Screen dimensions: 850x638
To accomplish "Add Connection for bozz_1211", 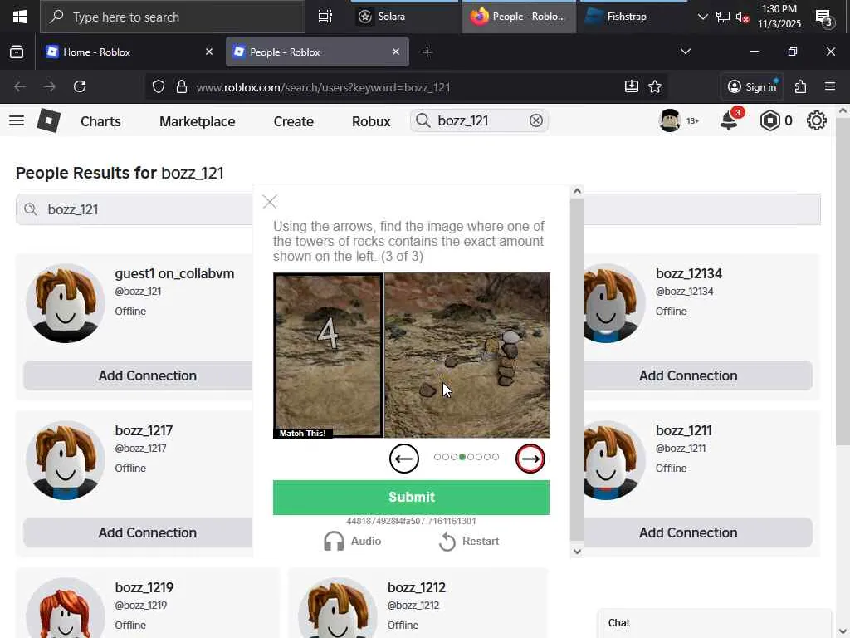I will click(x=688, y=532).
